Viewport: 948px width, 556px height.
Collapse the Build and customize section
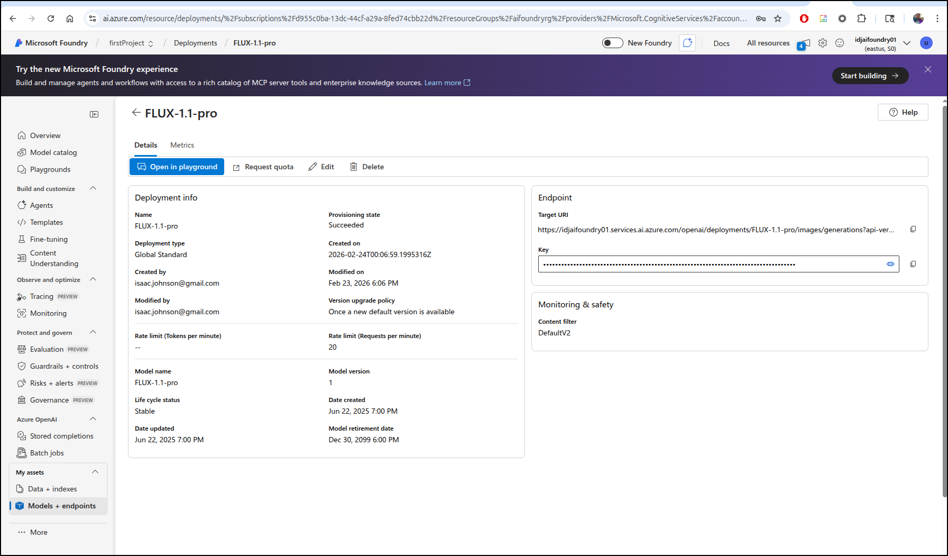pos(93,188)
